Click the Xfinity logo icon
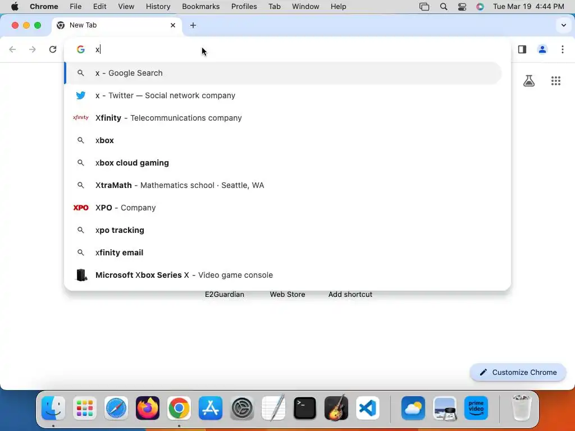575x431 pixels. tap(81, 118)
